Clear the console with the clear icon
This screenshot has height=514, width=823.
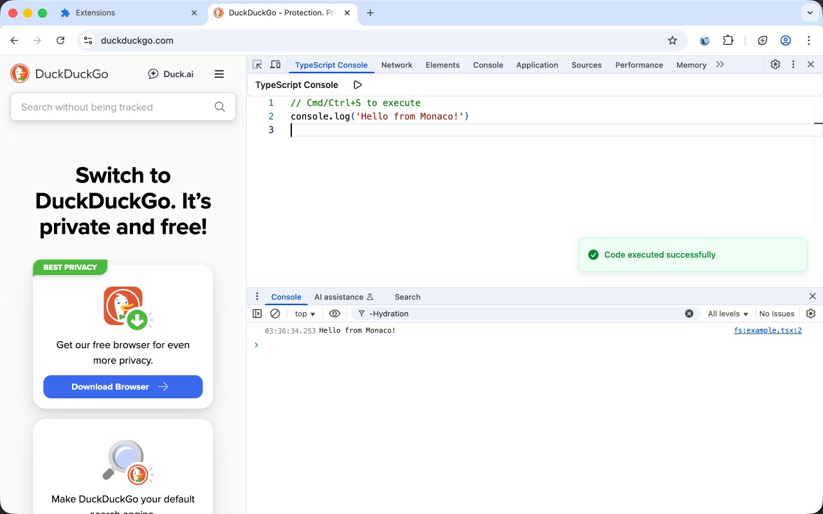click(x=275, y=314)
